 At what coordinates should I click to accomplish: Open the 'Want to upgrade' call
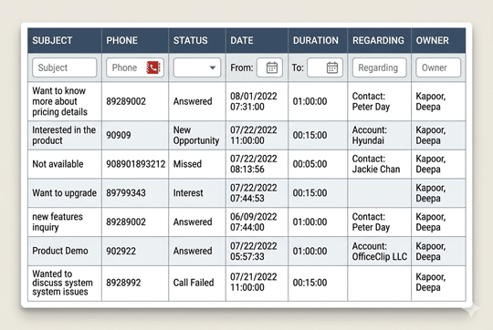click(x=64, y=192)
